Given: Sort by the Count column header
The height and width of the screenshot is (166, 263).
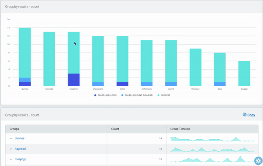Looking at the screenshot, I should coord(115,129).
